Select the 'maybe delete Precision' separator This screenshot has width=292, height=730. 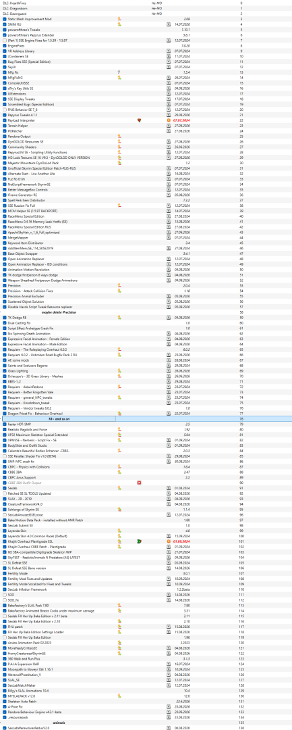coord(59,312)
